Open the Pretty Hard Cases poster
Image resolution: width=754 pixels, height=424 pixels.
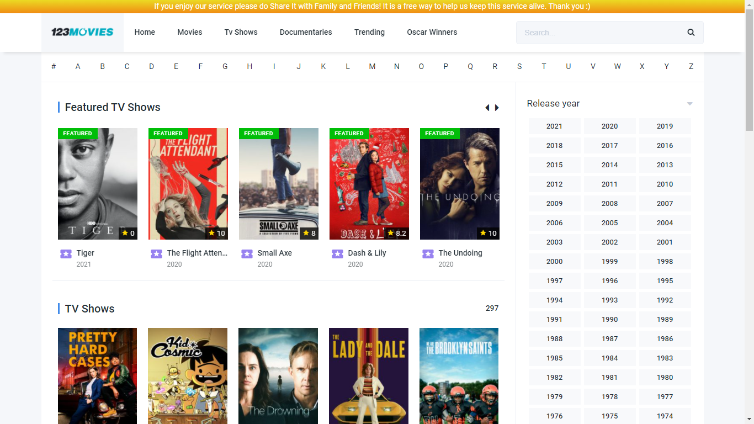point(97,376)
